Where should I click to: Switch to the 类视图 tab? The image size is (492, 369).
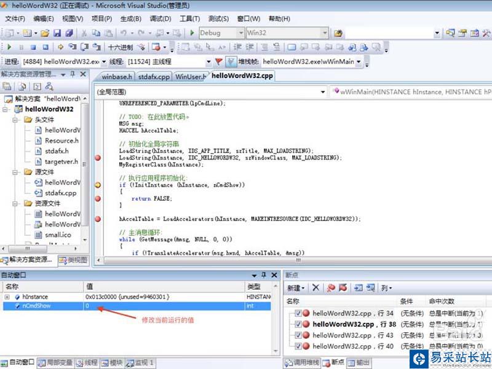(x=73, y=260)
